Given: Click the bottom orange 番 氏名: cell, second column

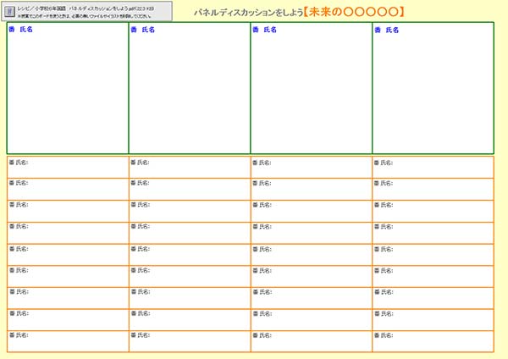Looking at the screenshot, I should [190, 341].
